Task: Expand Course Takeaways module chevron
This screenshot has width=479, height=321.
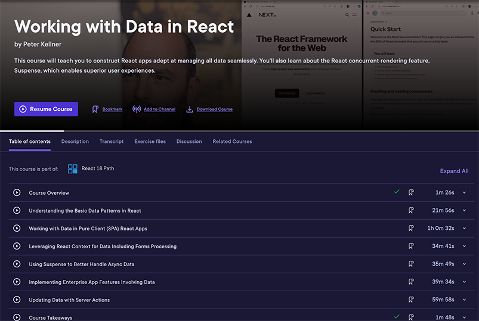Action: 464,317
